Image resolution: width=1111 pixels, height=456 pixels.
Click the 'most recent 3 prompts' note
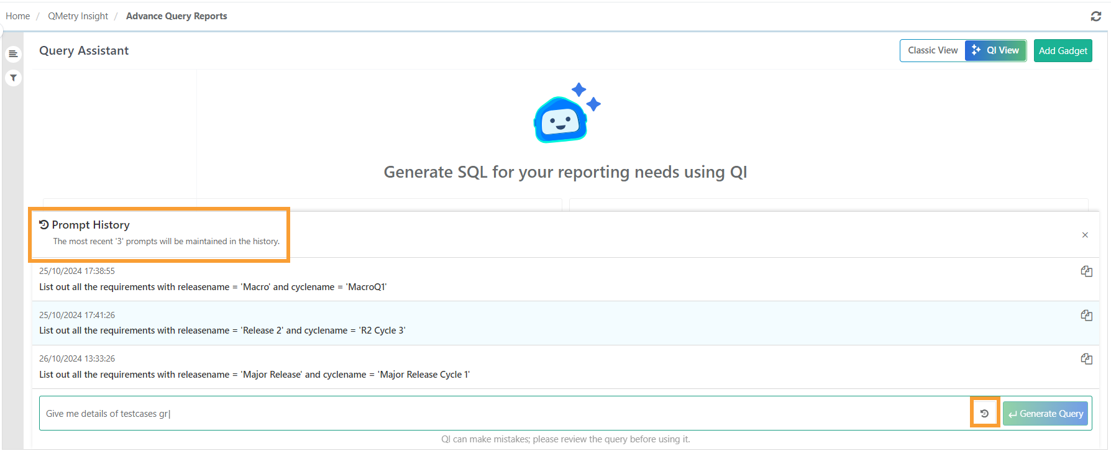point(166,242)
